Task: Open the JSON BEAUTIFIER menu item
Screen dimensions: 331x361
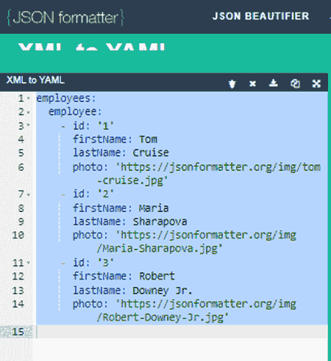Action: pyautogui.click(x=260, y=16)
